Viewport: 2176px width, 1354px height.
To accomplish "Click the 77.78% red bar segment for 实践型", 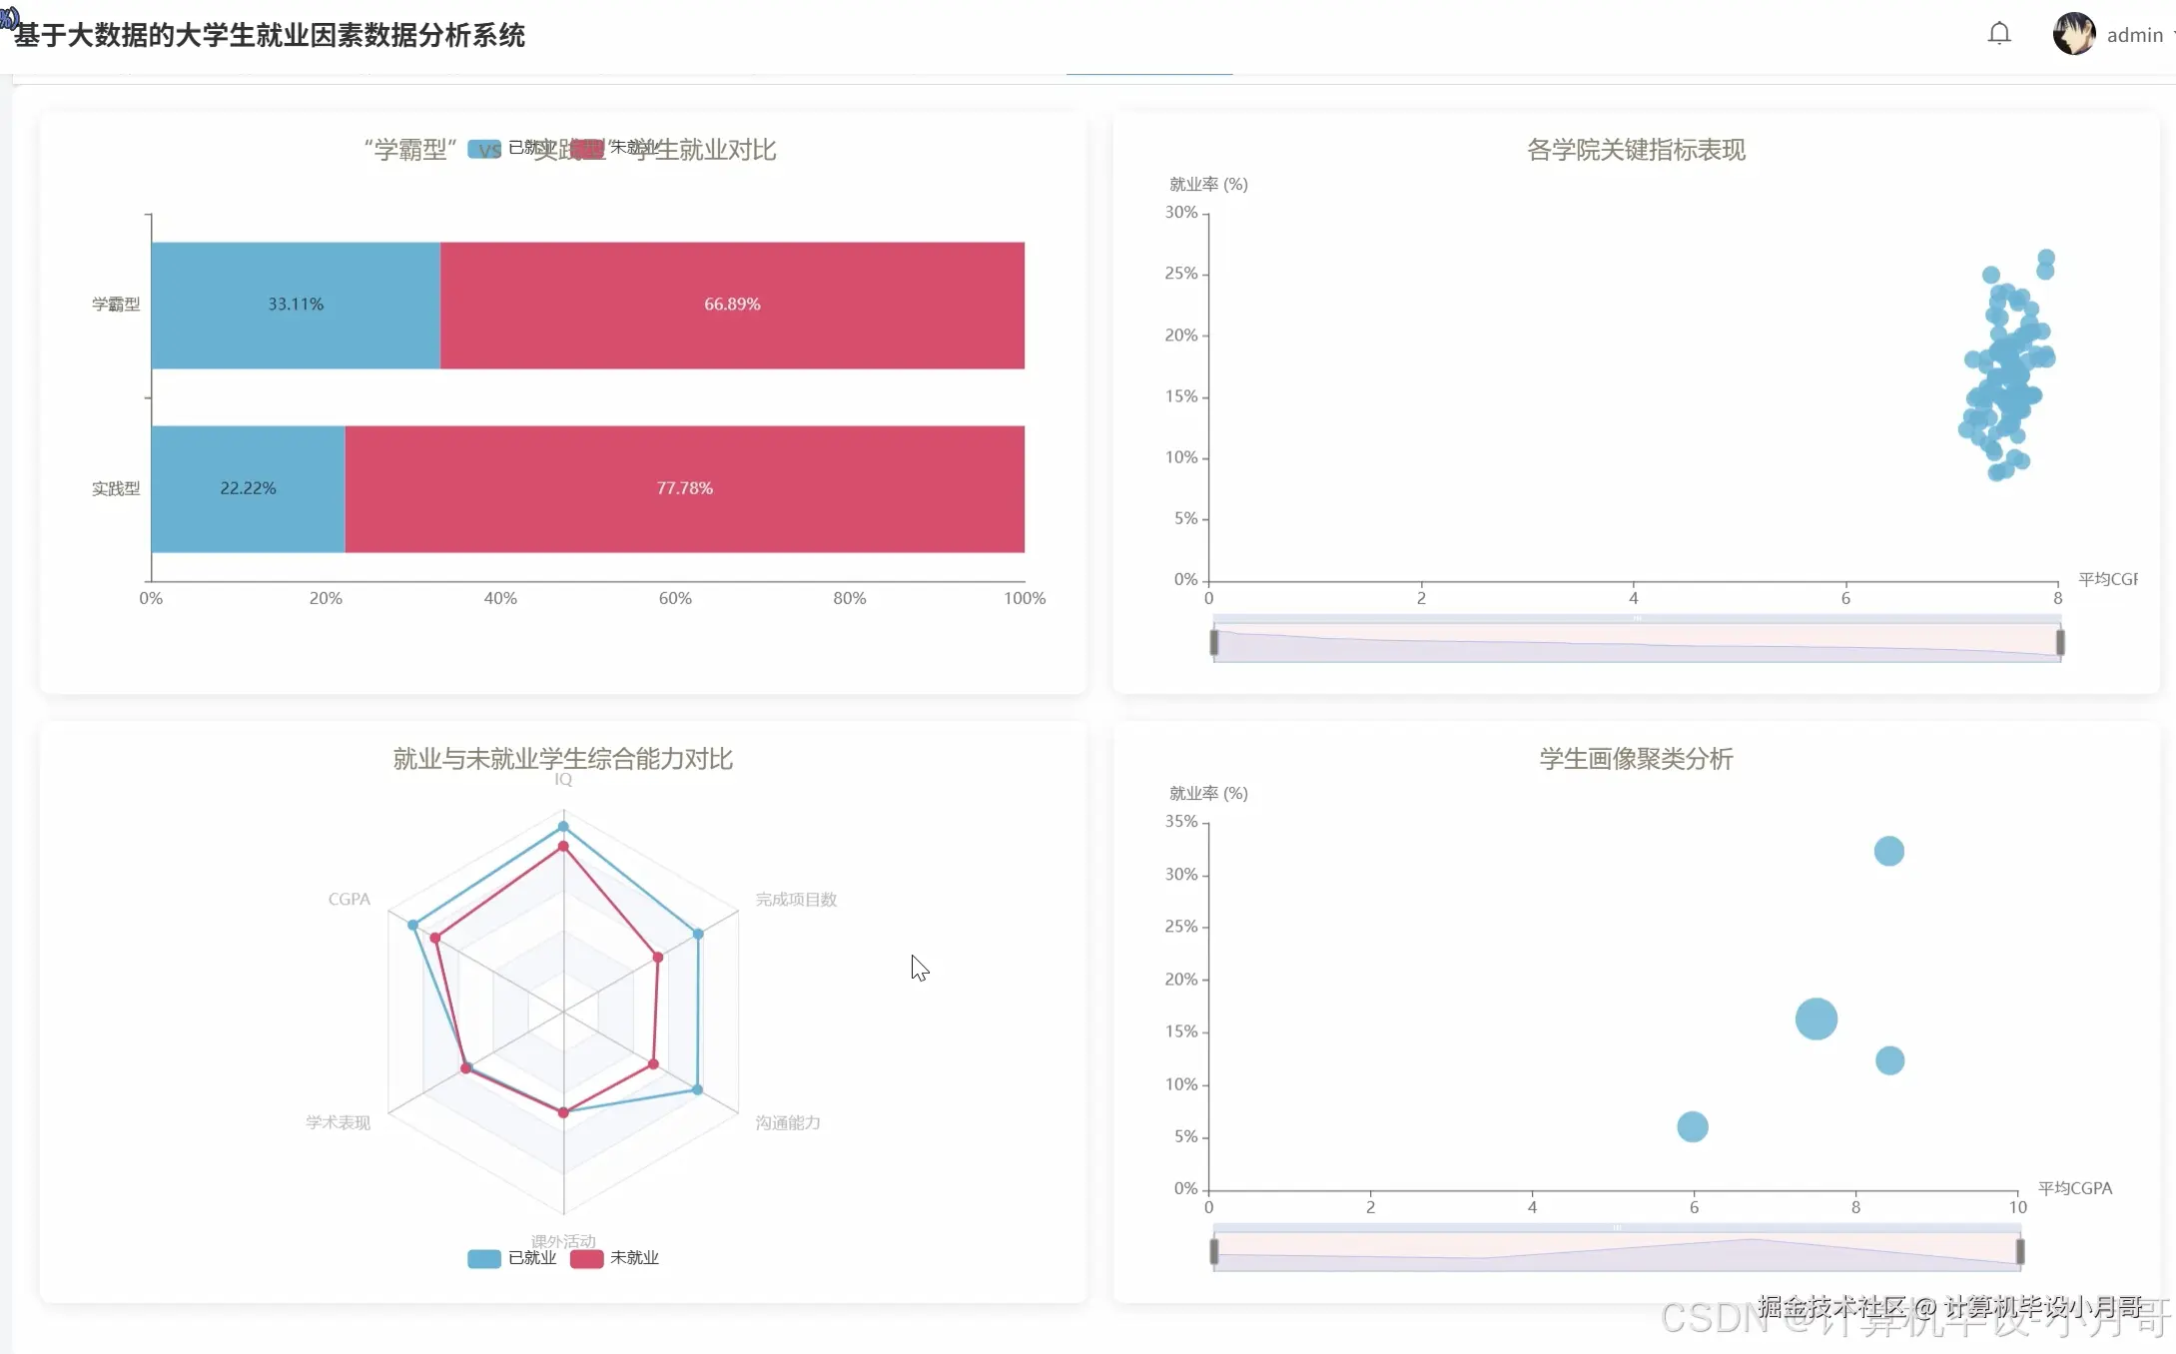I will [x=684, y=488].
